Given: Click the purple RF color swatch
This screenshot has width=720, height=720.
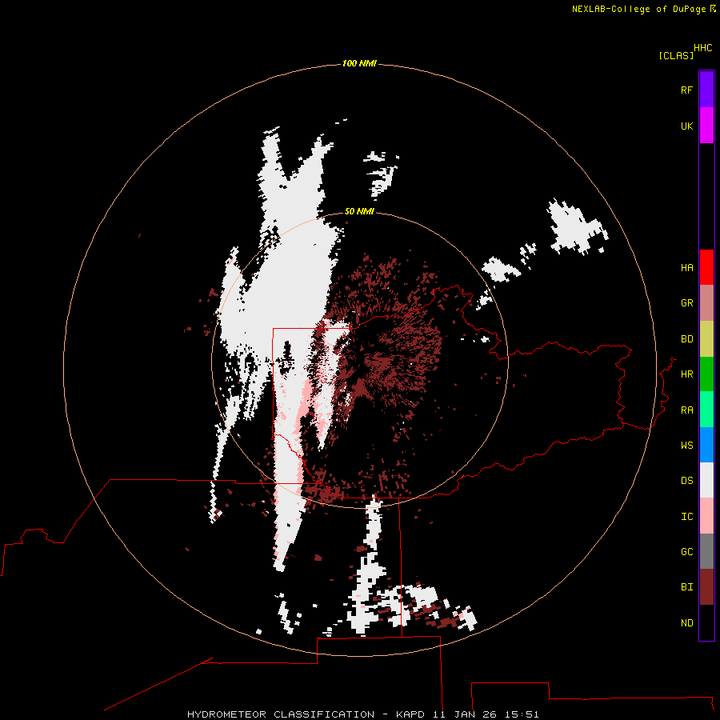Looking at the screenshot, I should [x=706, y=90].
